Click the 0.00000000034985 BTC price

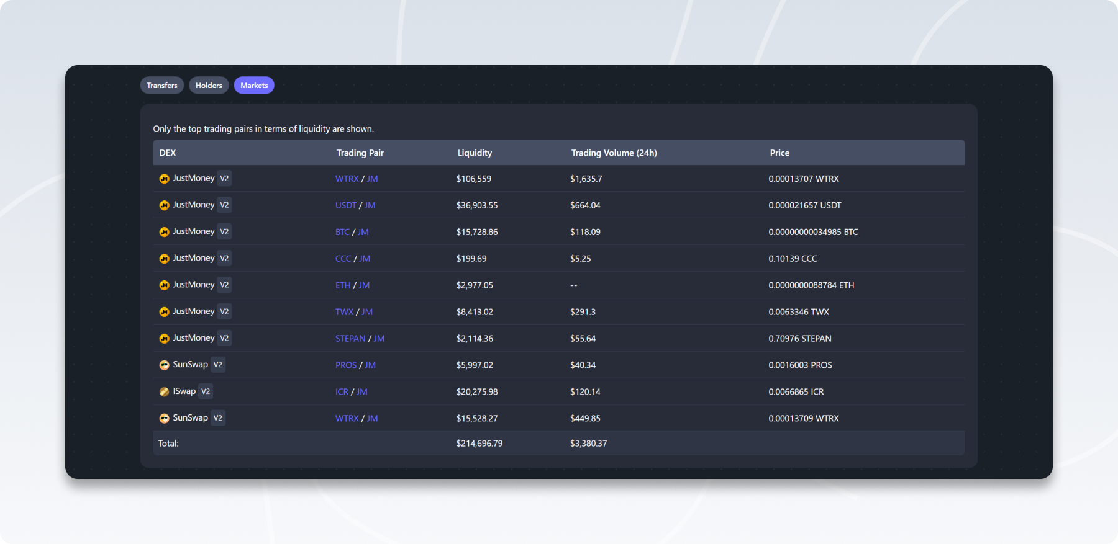(813, 232)
